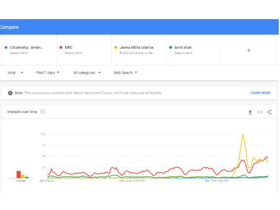
Task: Click the Dec 12 at 12:30 PM label
Action: (x=132, y=180)
